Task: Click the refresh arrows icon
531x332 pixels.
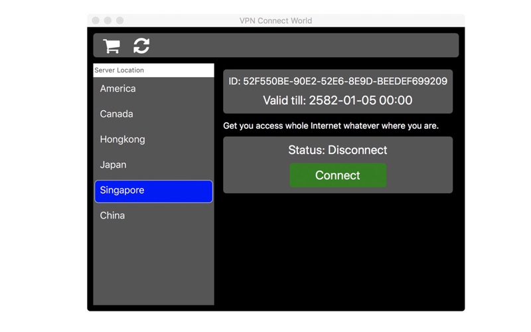Action: 141,46
